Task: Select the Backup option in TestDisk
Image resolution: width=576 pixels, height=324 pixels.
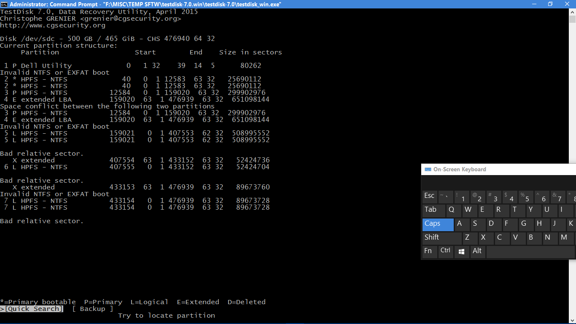Action: pos(93,309)
